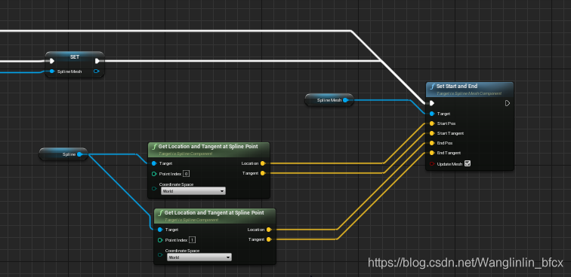This screenshot has height=277, width=571.
Task: Click Set Start and End input exec pin
Action: click(432, 103)
